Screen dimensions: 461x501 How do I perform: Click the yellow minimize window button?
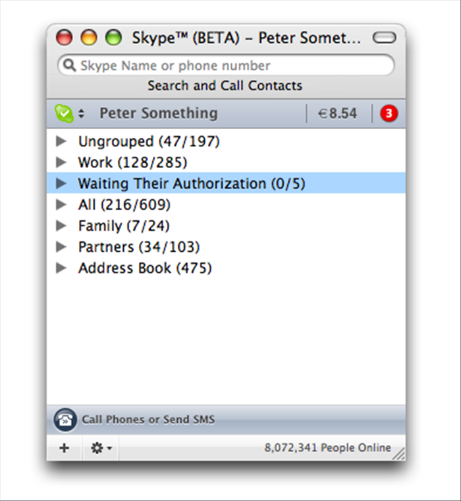click(x=89, y=38)
